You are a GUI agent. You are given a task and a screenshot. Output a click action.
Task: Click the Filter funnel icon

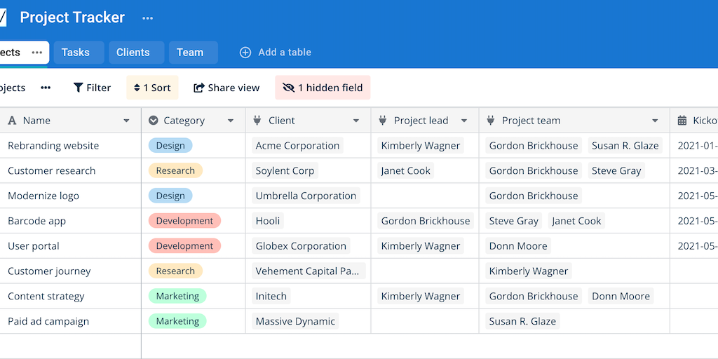pos(79,88)
